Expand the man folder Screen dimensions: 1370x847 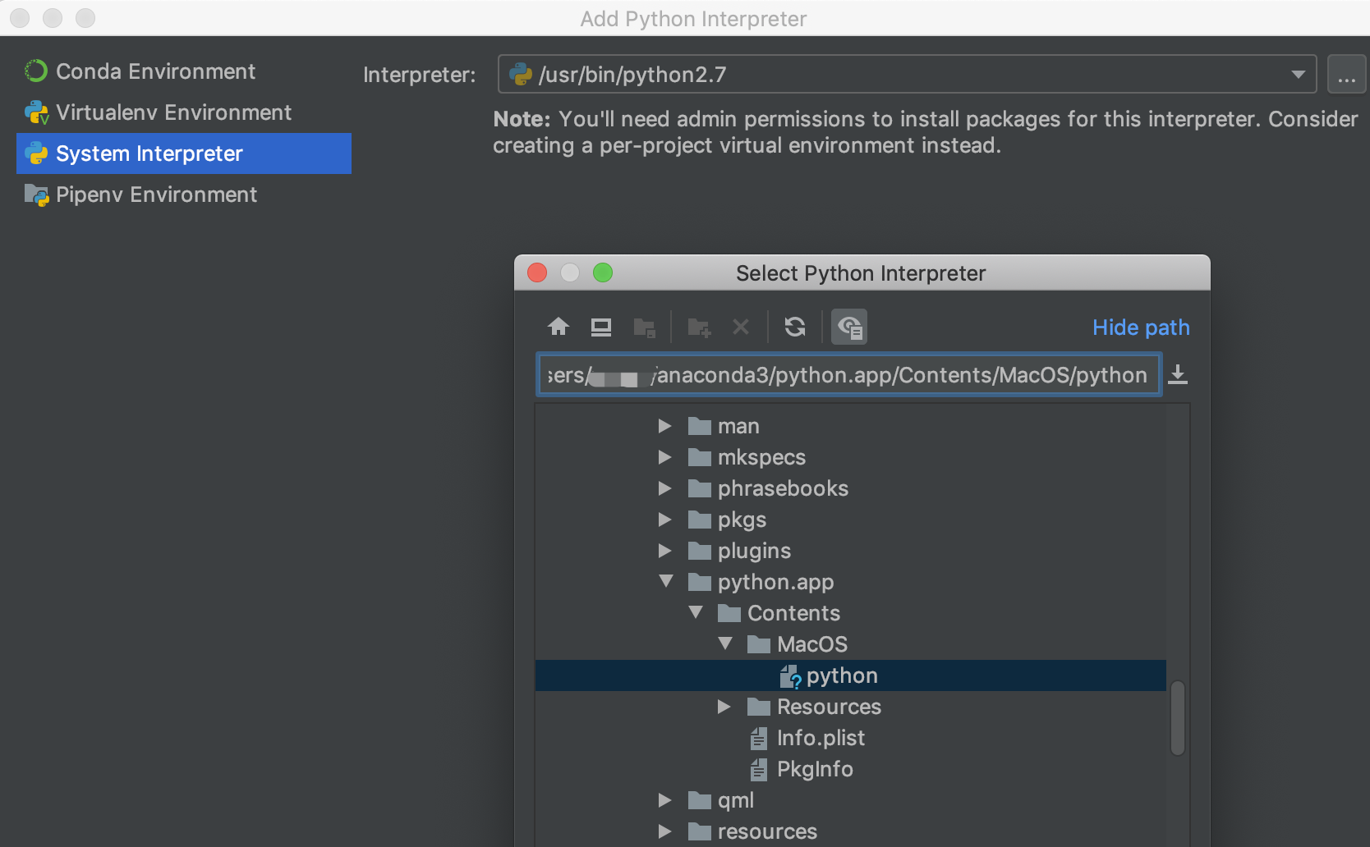(x=665, y=426)
